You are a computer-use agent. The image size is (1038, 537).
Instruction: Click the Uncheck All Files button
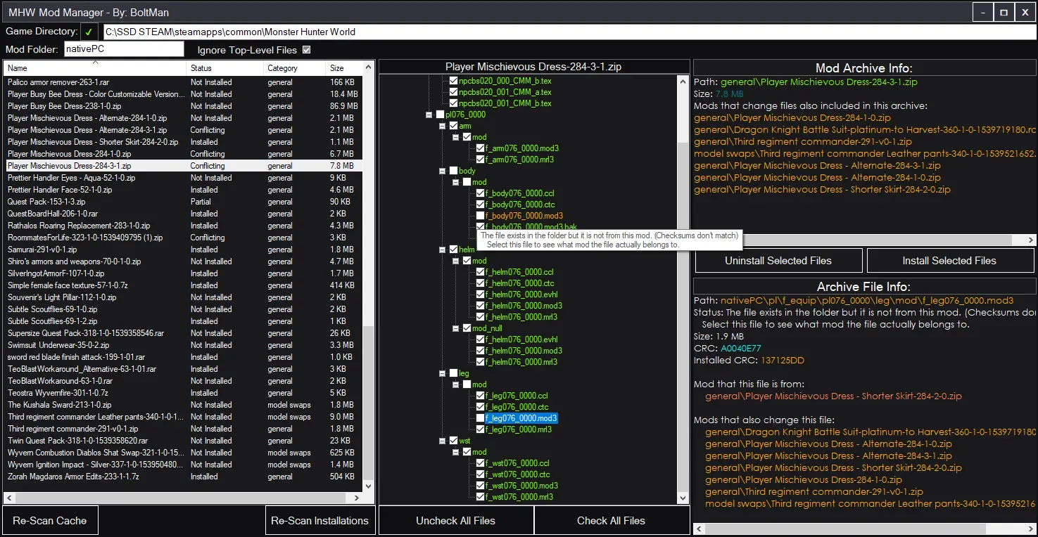coord(455,521)
